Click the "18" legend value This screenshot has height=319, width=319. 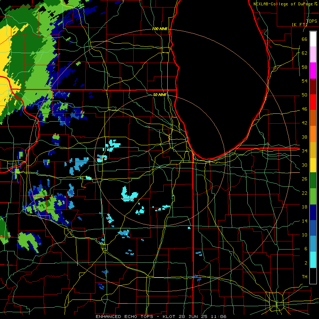point(304,207)
